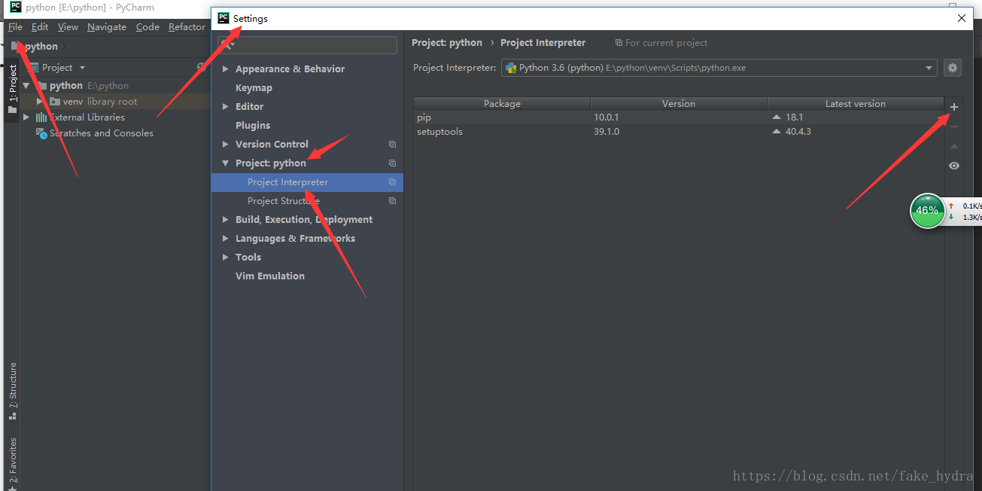Open Project view dropdown in tool window
This screenshot has width=982, height=491.
coord(83,68)
